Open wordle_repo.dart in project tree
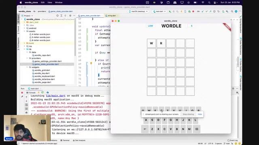Viewport: 259px width, 145px height. 42,55
